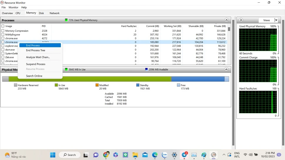Select all processes using Image header checkbox

3,26
